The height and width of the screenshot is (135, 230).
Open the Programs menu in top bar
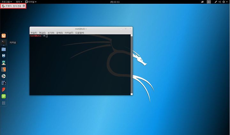[x=7, y=2]
